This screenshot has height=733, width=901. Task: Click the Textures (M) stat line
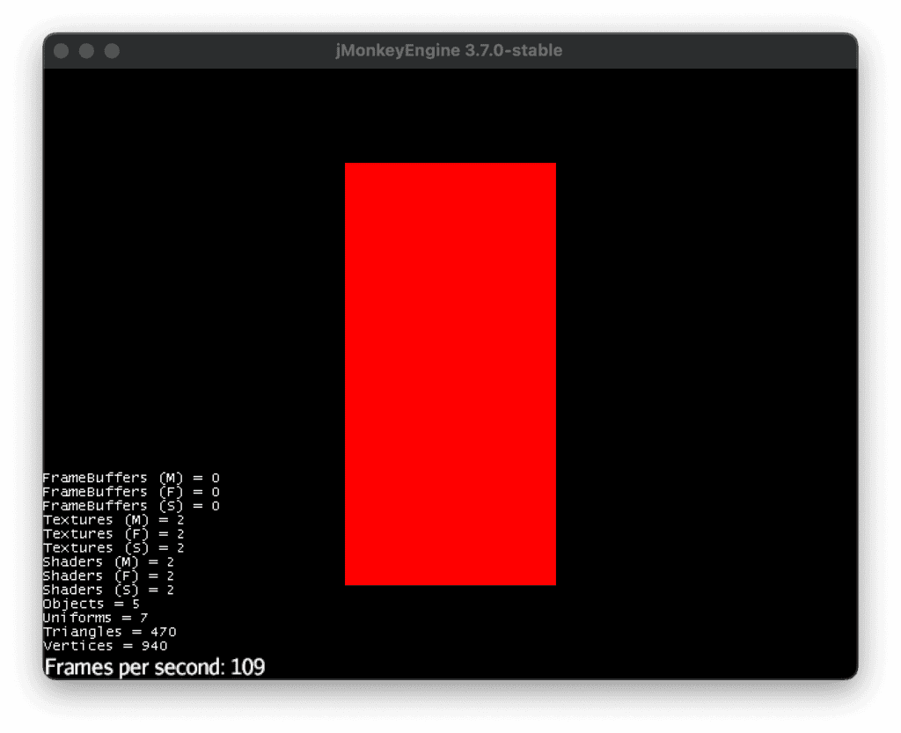tap(114, 520)
